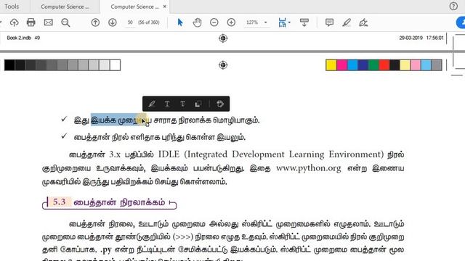Click the .py extension text
This screenshot has width=465, height=261.
[x=107, y=249]
